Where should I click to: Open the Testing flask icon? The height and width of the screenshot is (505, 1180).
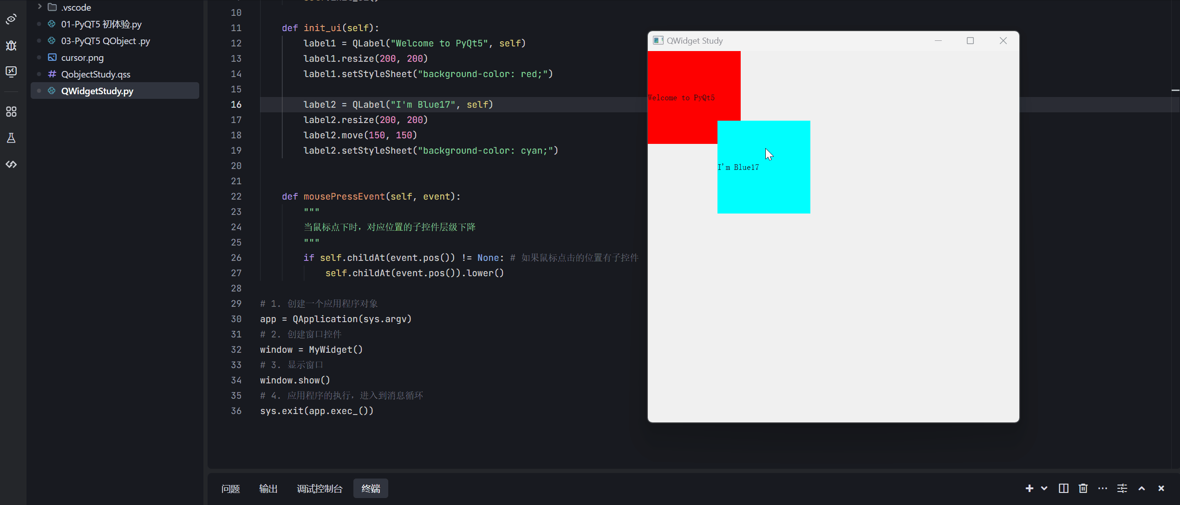click(11, 138)
